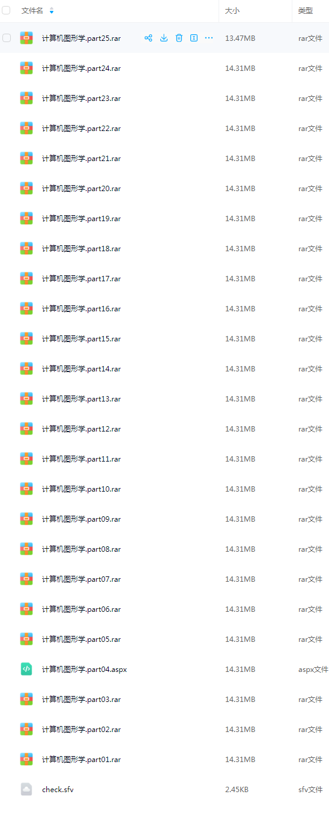The height and width of the screenshot is (824, 329).
Task: Open file 计算机图形学.part04.aspx
Action: 84,669
